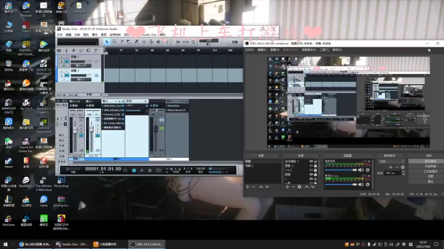Viewport: 444px width, 249px height.
Task: Open second menu in Studio One menu bar
Action: 68,35
